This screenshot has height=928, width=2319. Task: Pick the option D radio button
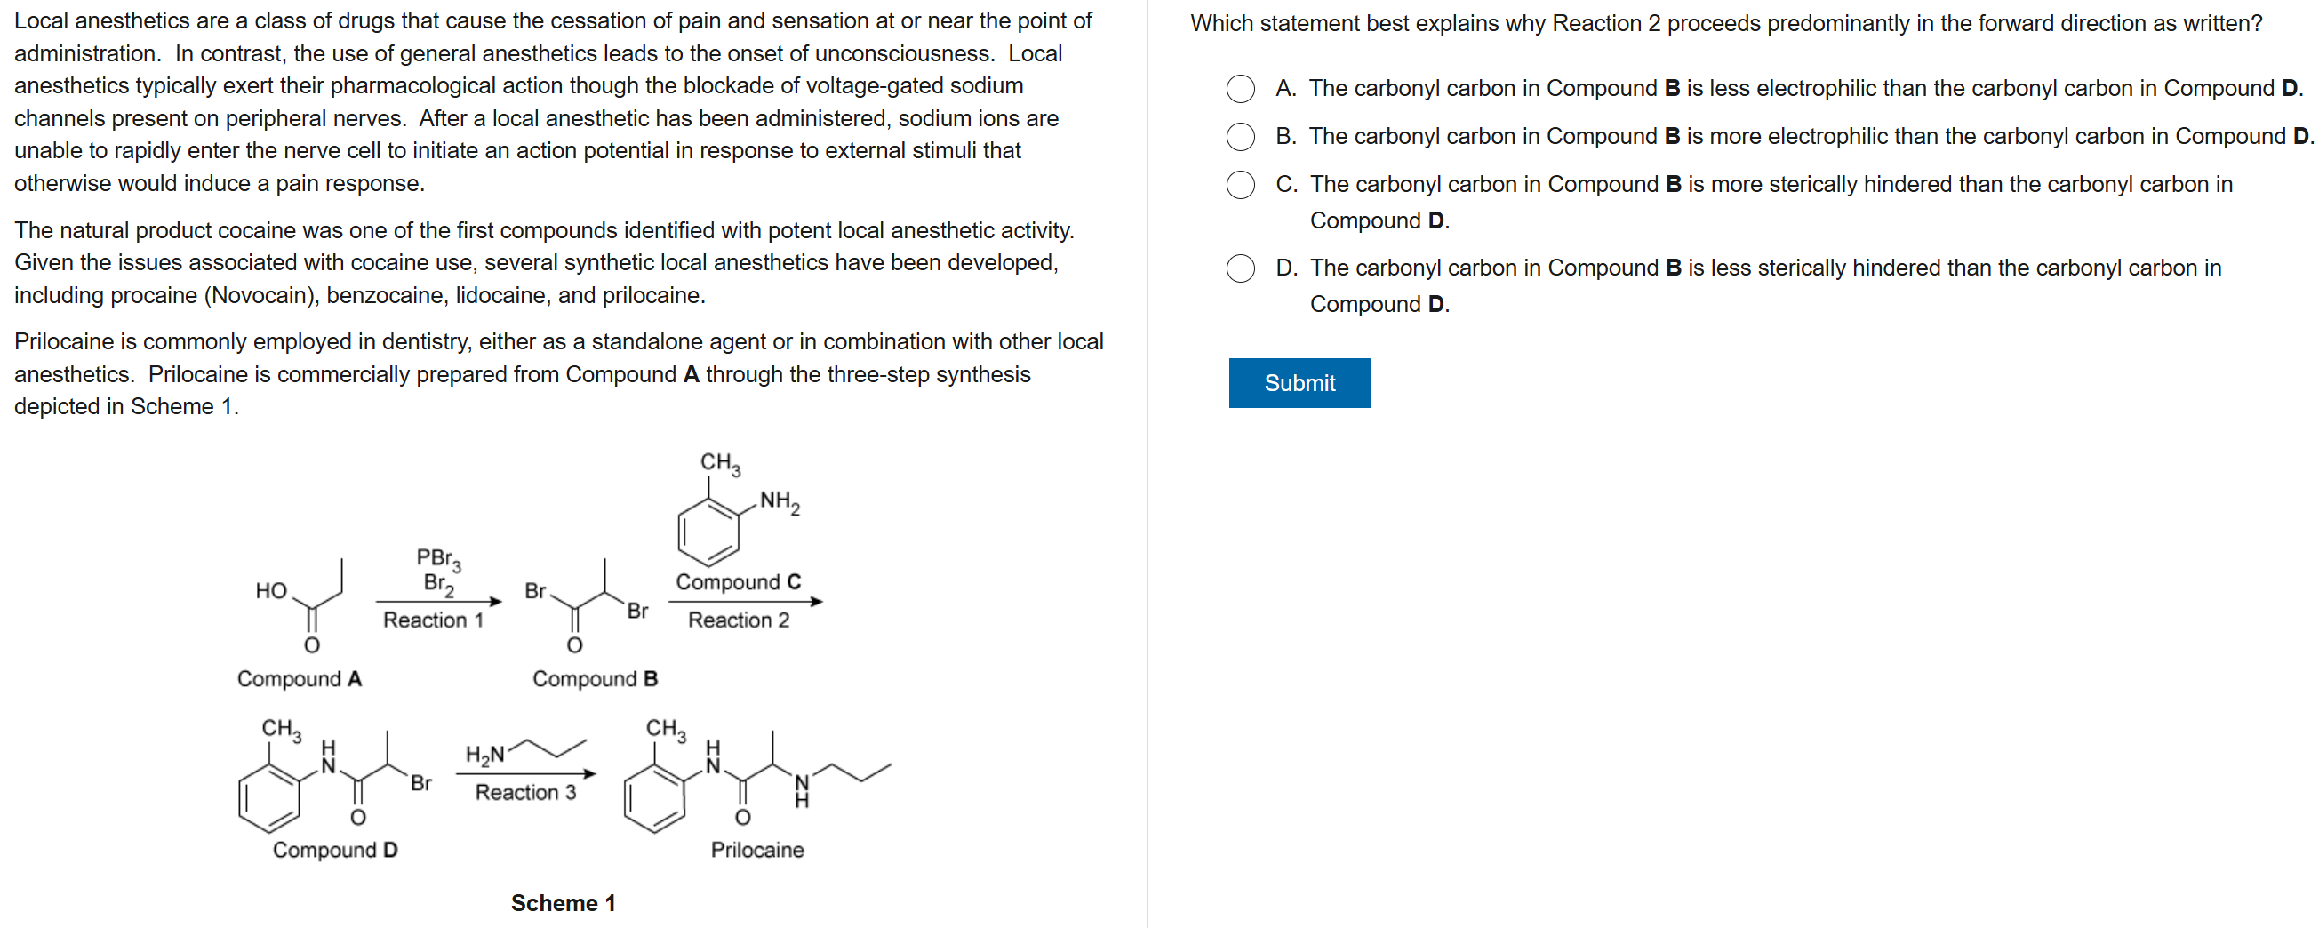tap(1240, 268)
